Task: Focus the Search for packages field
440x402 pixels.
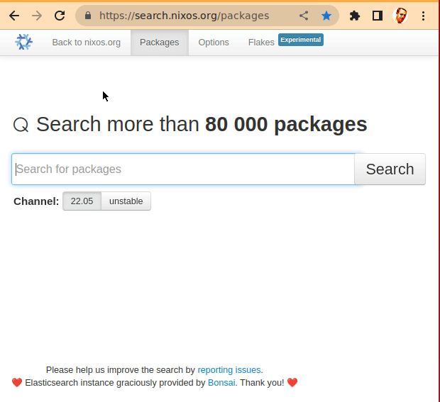Action: [183, 169]
